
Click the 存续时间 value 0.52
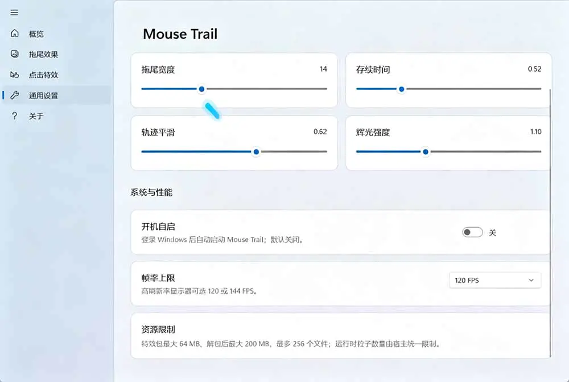pos(534,69)
